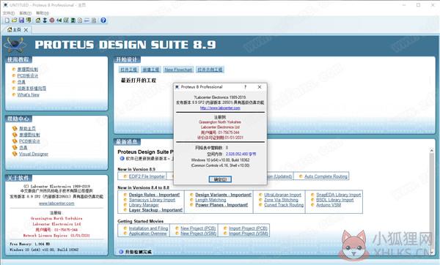Screen dimensions: 440x265
Task: Open the Application Overview movie link
Action: (x=148, y=234)
